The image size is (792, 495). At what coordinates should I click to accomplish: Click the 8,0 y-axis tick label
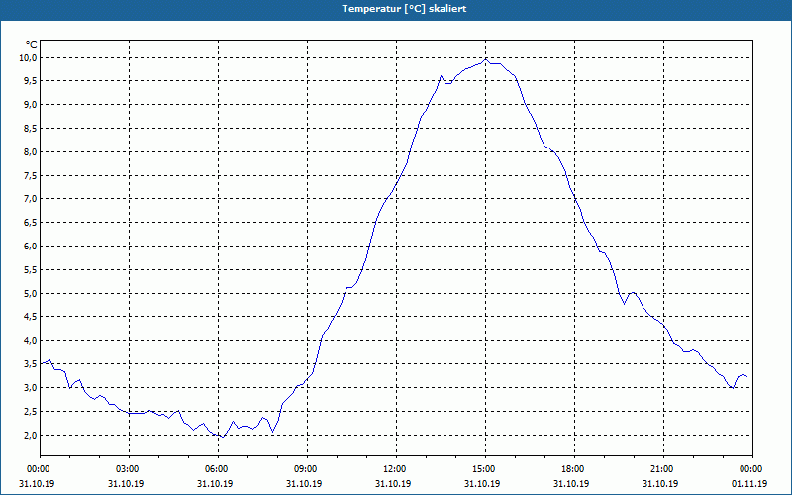(x=31, y=152)
